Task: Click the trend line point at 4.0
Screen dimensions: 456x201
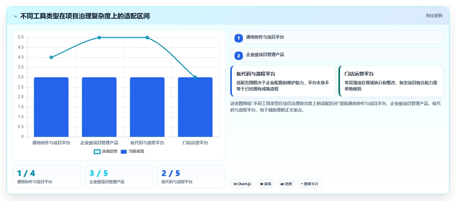Action: (51, 57)
